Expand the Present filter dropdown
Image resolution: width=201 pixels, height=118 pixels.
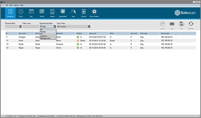click(20, 27)
